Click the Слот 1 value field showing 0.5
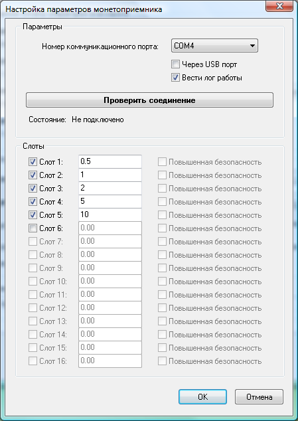This screenshot has height=421, width=298. 110,161
